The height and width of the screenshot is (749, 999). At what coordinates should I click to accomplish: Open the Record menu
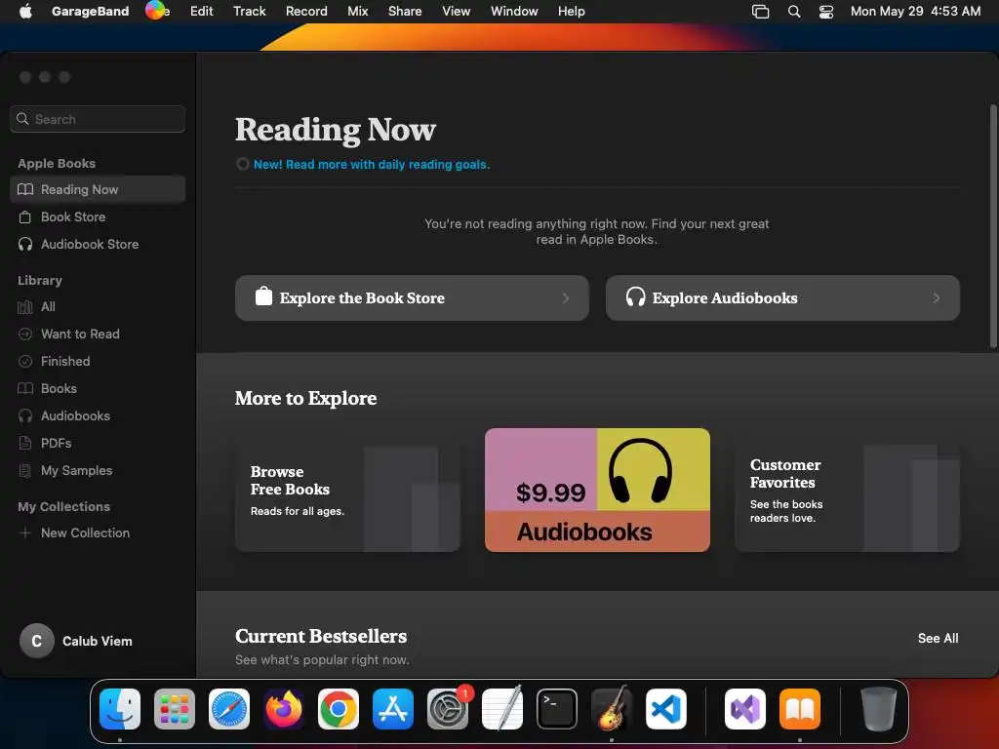point(305,12)
